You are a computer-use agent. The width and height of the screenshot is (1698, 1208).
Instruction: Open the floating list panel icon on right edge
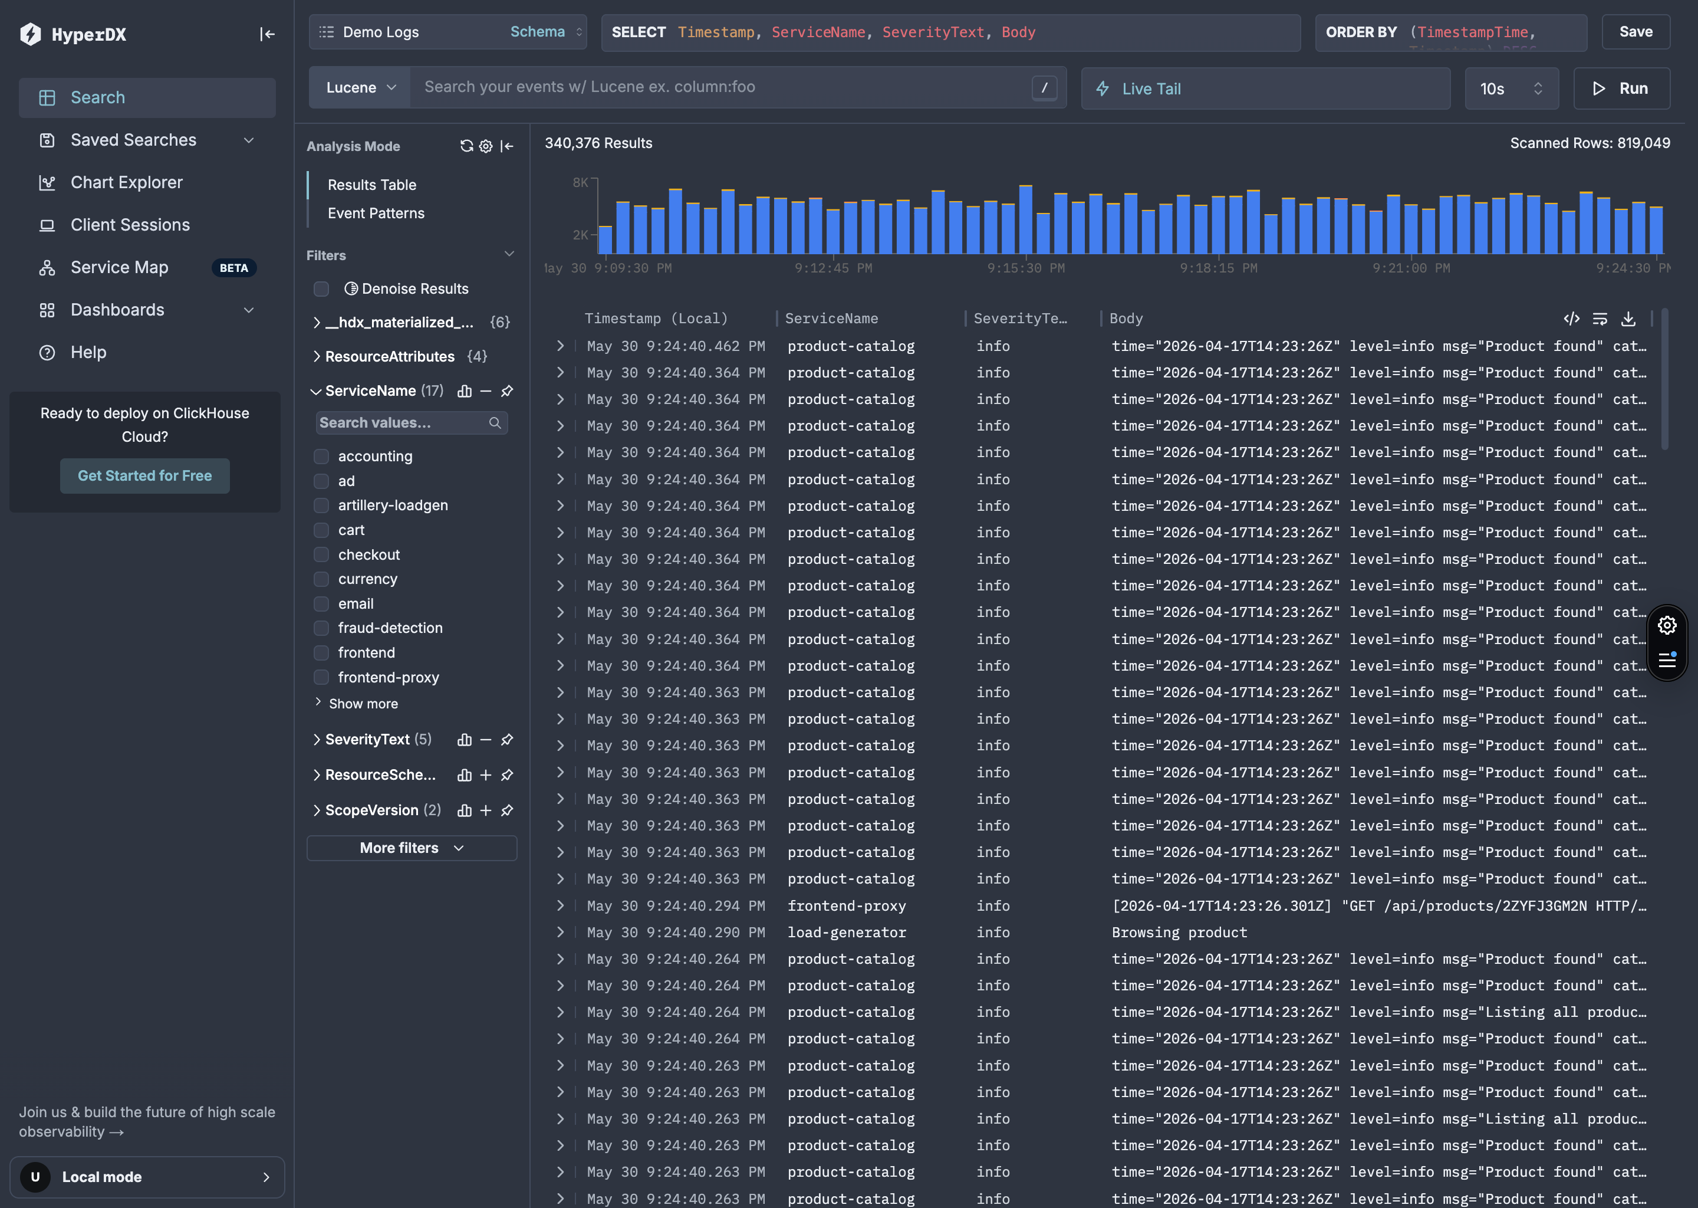tap(1667, 660)
